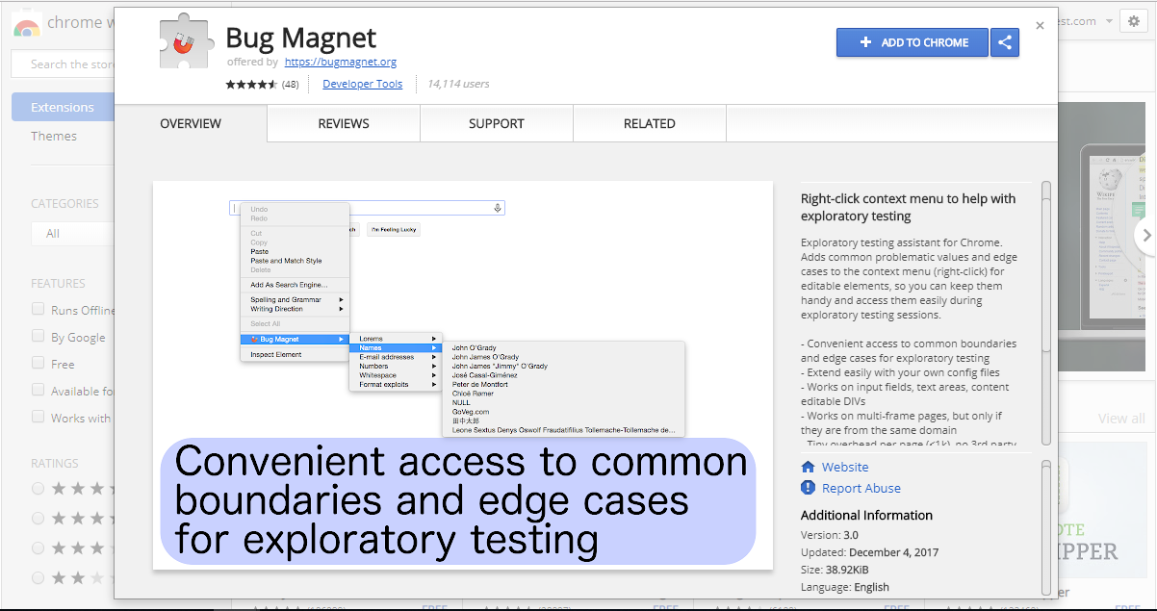
Task: Toggle the Free checkbox
Action: [39, 363]
